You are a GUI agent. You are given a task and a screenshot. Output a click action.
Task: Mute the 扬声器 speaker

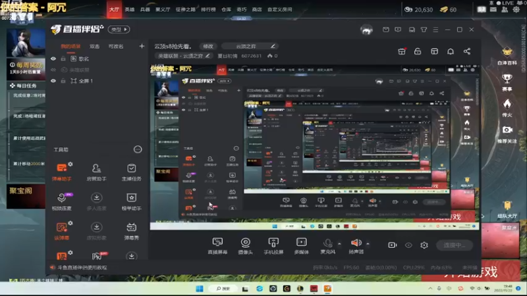pyautogui.click(x=356, y=246)
